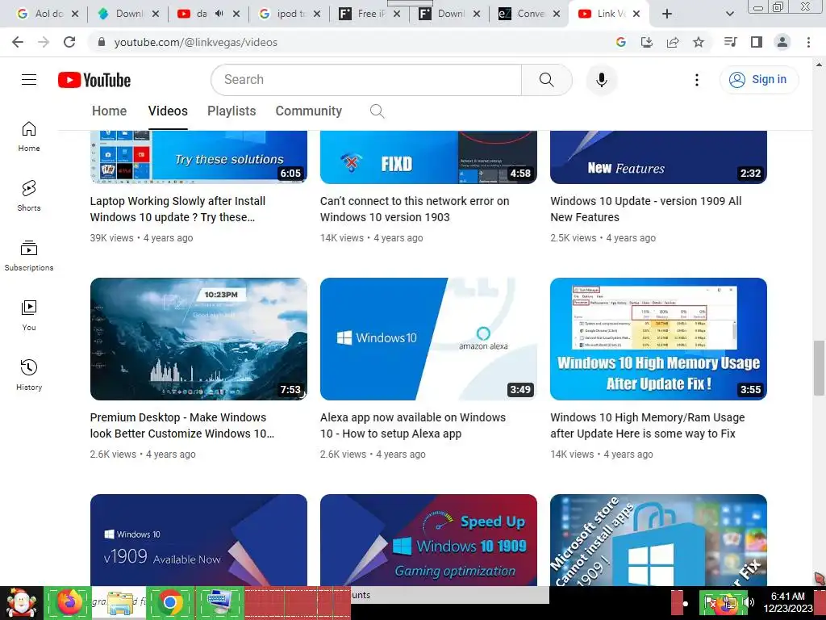This screenshot has width=826, height=620.
Task: Open History in the left sidebar
Action: coord(29,375)
